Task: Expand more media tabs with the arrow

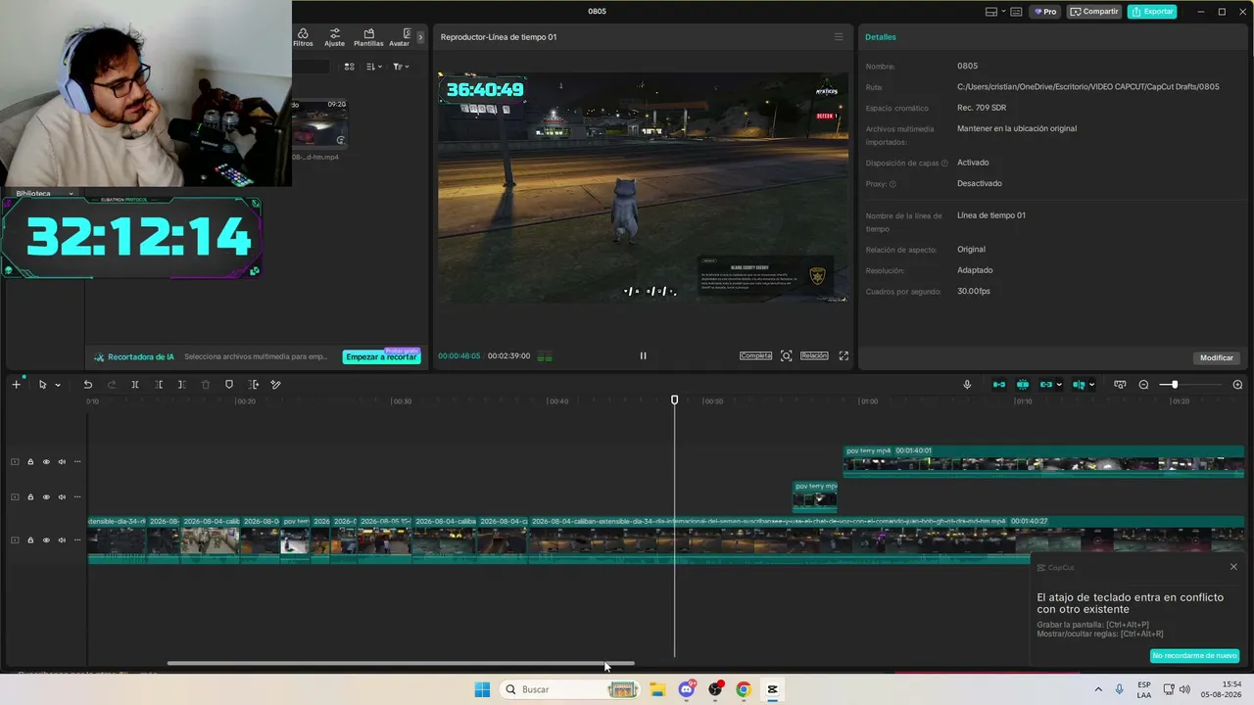Action: [x=420, y=37]
